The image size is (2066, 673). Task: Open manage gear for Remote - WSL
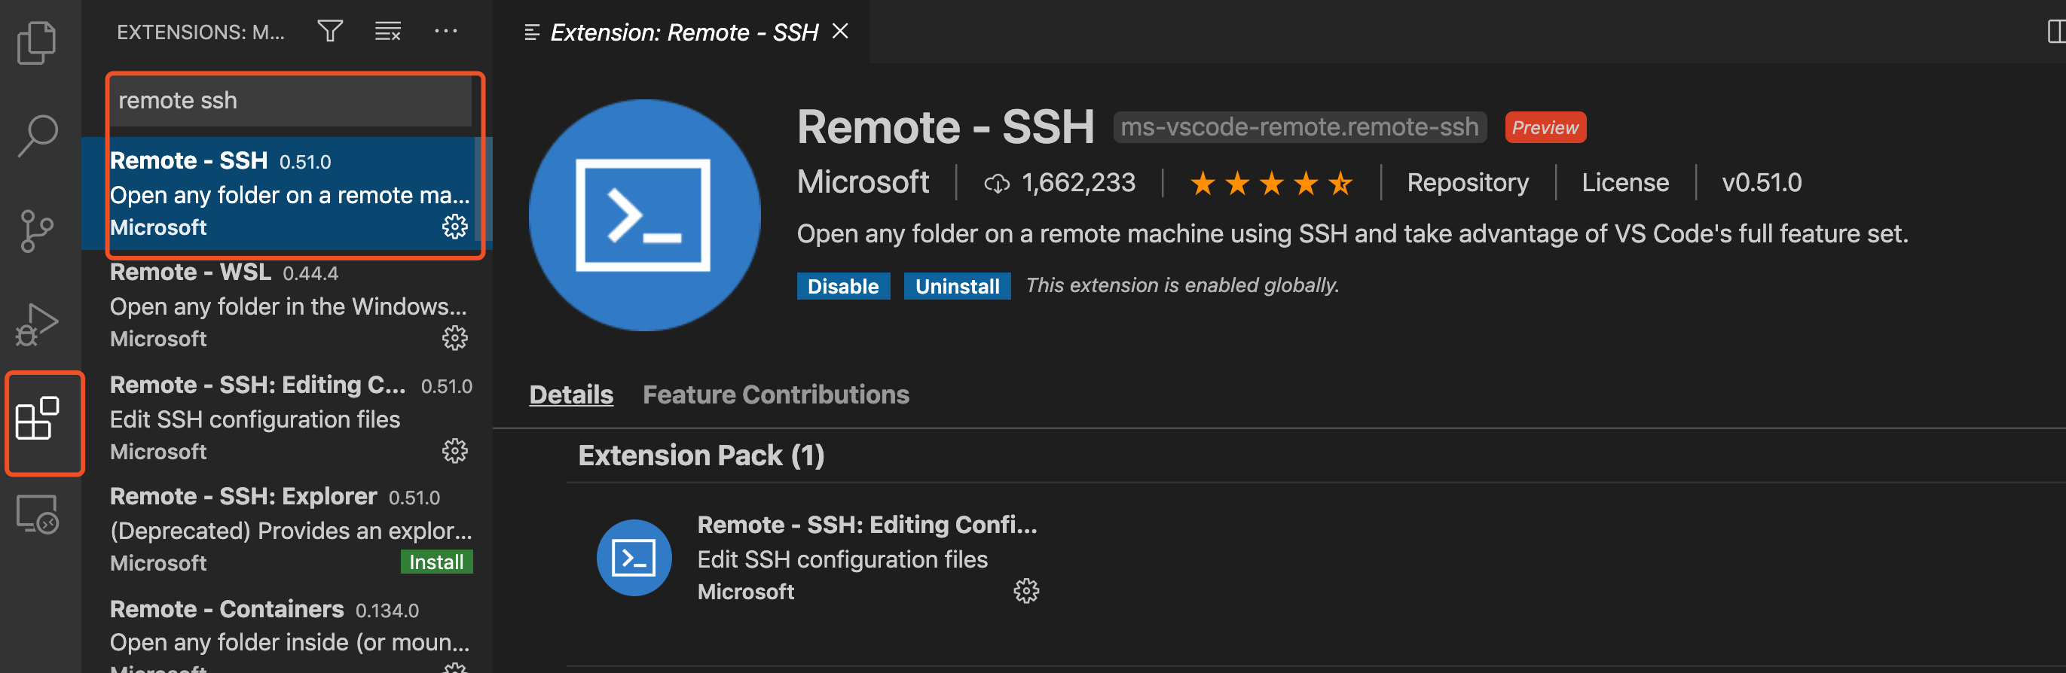455,338
